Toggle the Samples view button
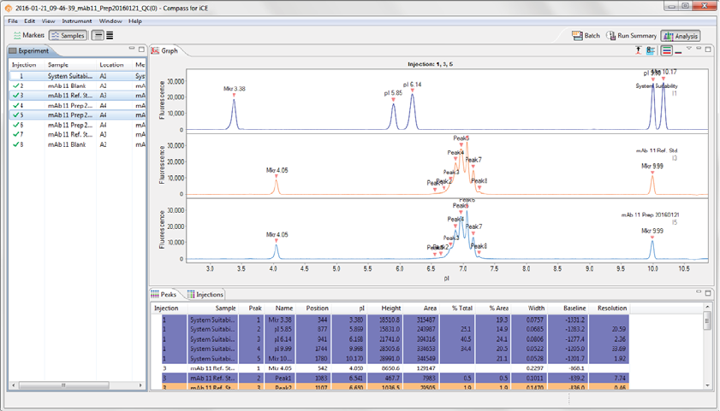 point(68,35)
